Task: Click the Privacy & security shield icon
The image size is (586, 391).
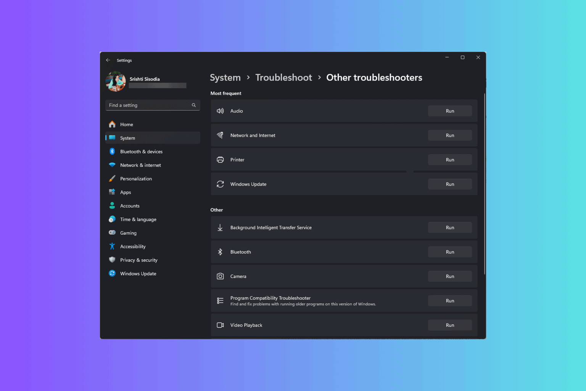Action: (112, 260)
